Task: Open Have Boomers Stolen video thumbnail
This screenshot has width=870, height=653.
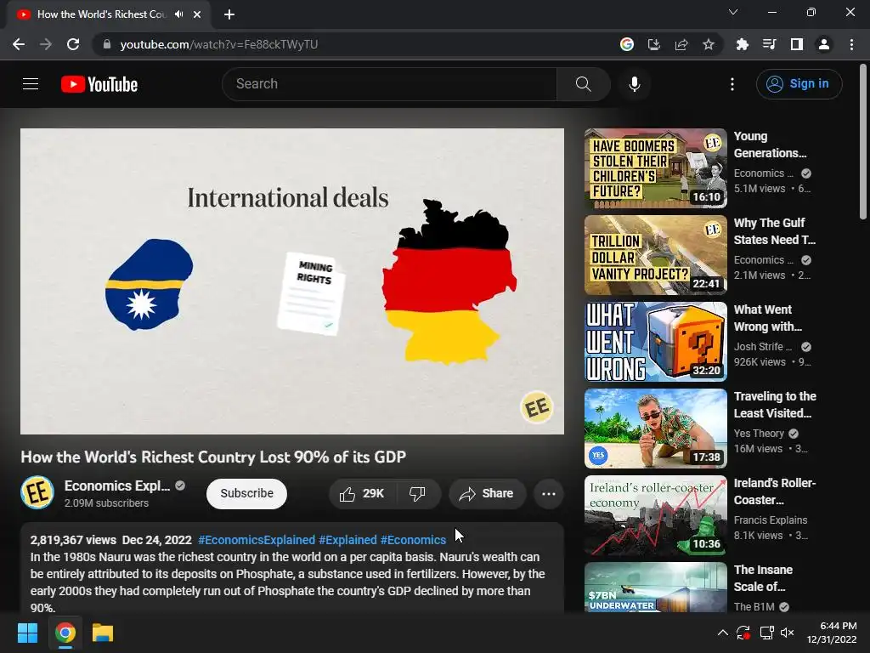Action: coord(655,168)
